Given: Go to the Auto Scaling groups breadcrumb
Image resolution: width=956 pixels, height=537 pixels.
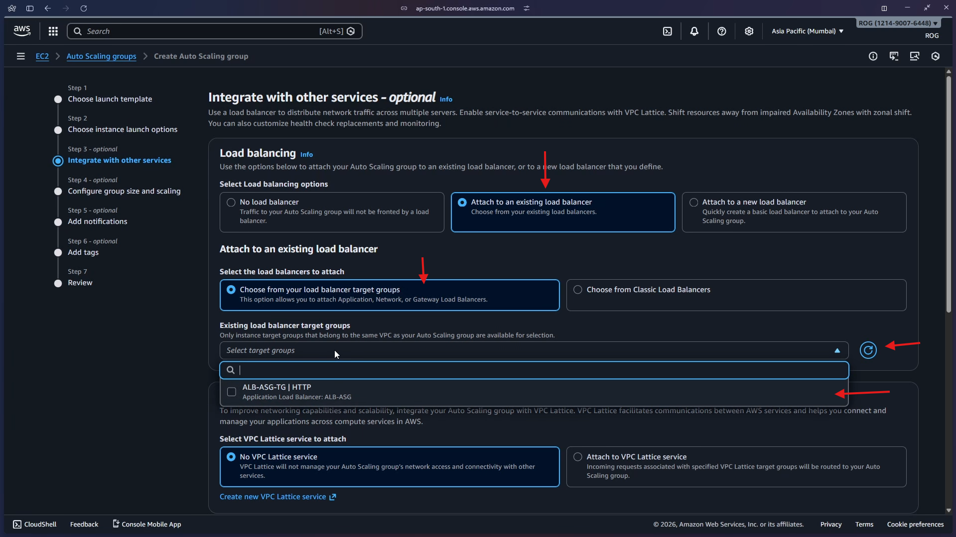Looking at the screenshot, I should tap(101, 56).
